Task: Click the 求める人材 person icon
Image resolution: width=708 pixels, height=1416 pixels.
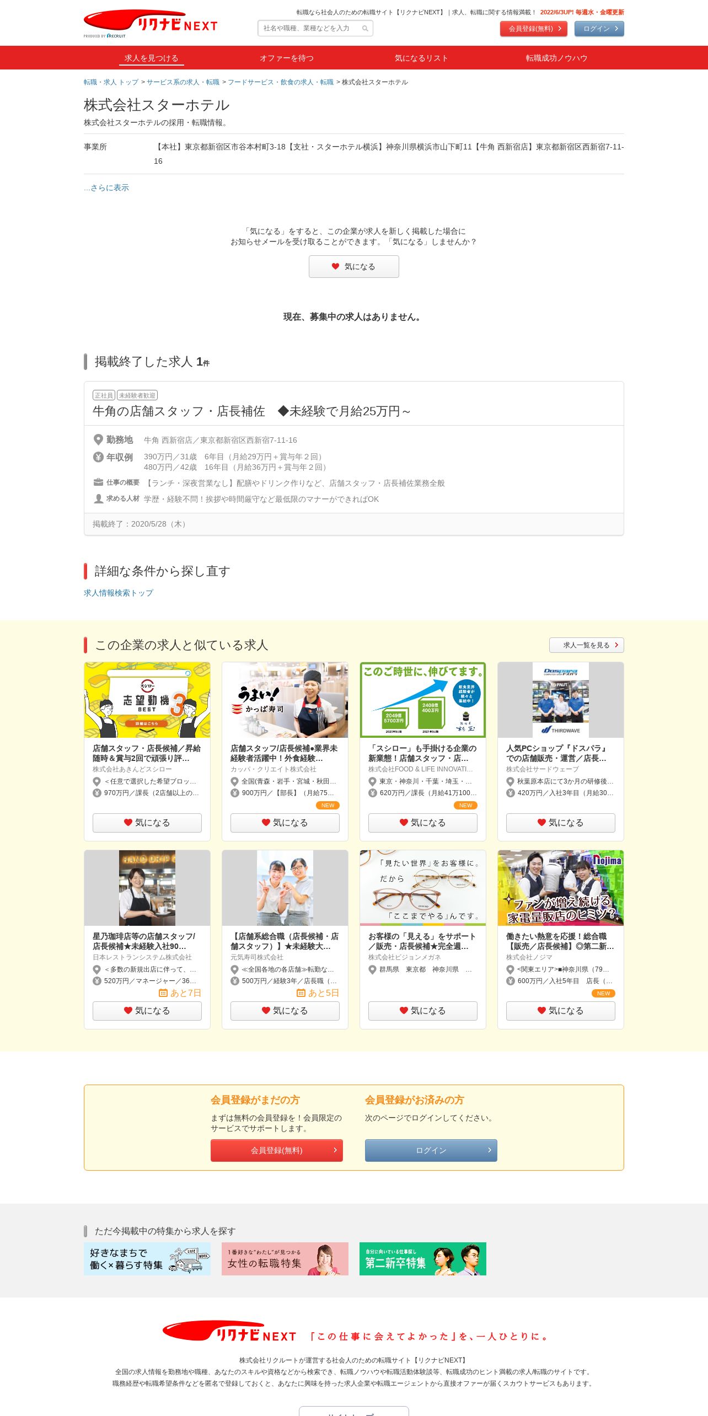Action: coord(98,498)
